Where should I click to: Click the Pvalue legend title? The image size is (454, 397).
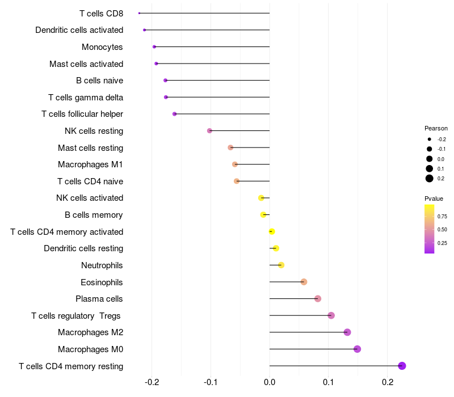[434, 198]
